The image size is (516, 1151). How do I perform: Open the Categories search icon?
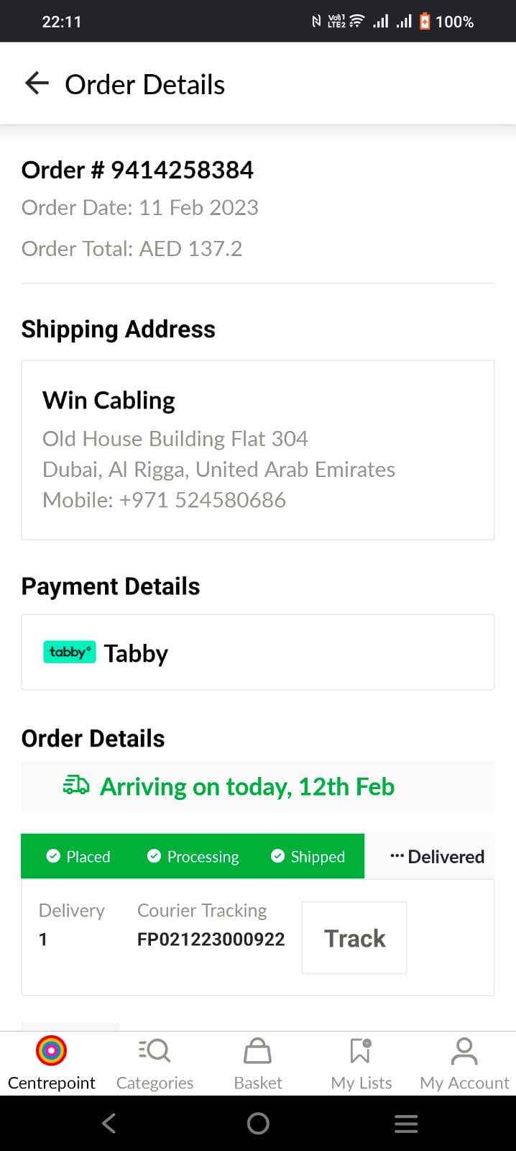(x=155, y=1051)
